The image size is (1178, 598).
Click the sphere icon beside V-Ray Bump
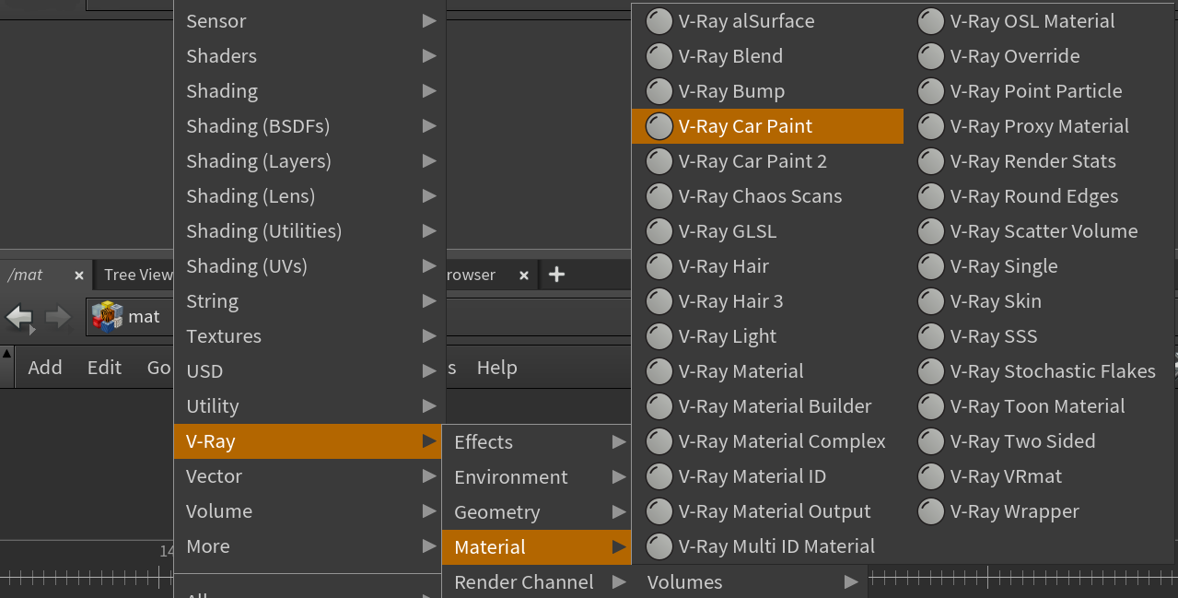(659, 91)
